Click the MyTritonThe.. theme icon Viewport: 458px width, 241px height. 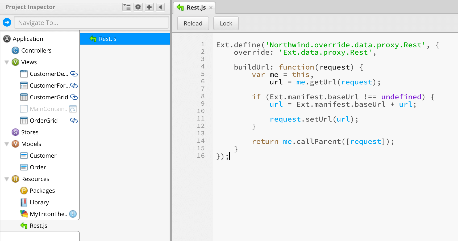point(24,214)
